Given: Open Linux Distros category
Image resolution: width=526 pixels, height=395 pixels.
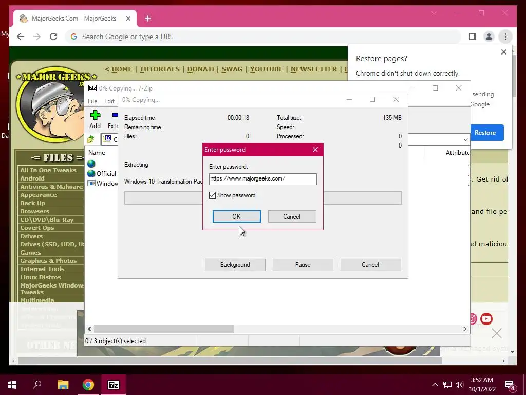Looking at the screenshot, I should tap(40, 277).
